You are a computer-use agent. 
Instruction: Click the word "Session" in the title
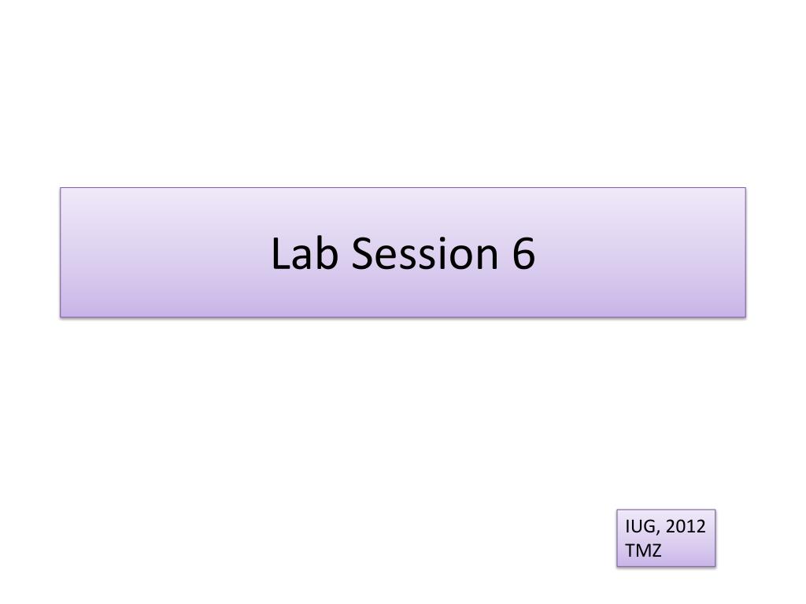coord(424,252)
